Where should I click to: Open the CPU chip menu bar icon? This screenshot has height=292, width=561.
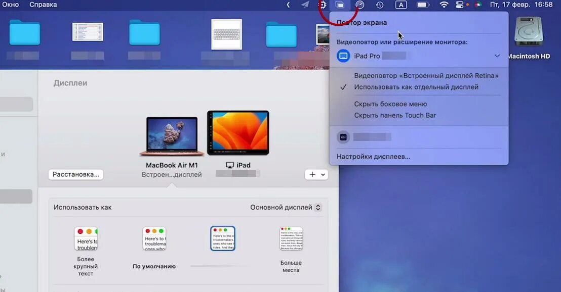323,5
